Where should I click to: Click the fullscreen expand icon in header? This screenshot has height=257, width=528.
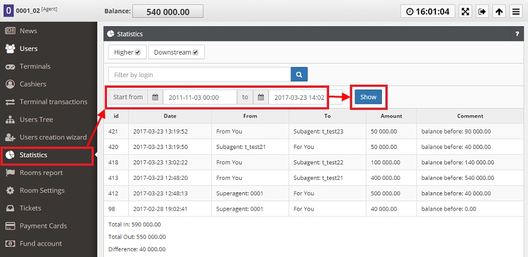pos(465,11)
